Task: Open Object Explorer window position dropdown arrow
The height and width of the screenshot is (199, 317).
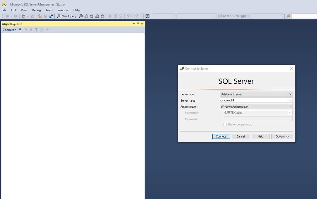Action: (134, 24)
